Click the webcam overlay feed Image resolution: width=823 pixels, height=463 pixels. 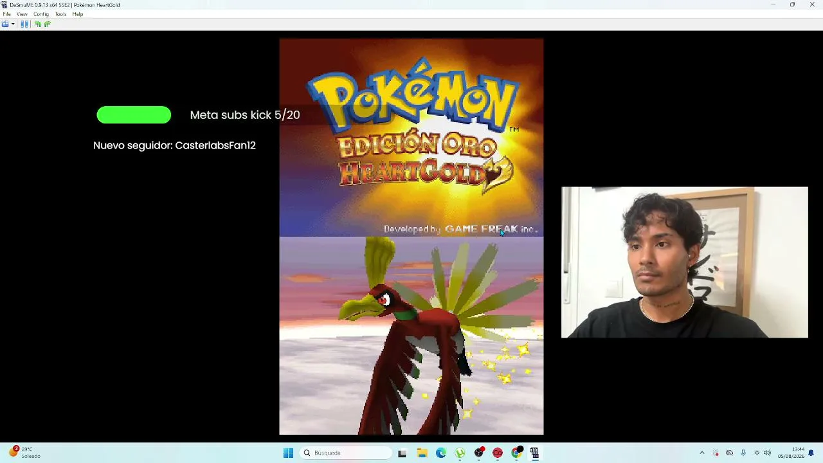(x=685, y=262)
